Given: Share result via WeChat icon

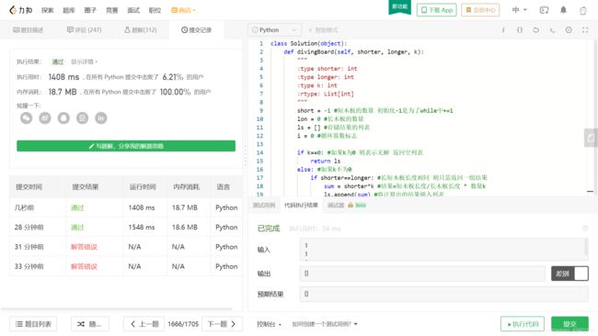Looking at the screenshot, I should [27, 118].
